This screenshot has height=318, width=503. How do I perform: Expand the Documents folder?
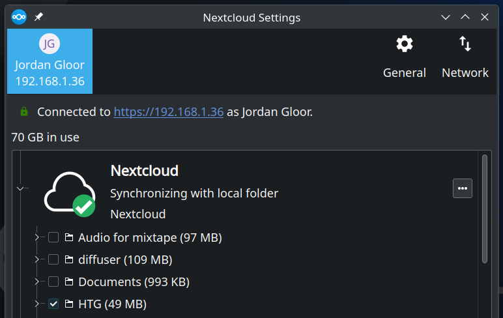(x=36, y=282)
